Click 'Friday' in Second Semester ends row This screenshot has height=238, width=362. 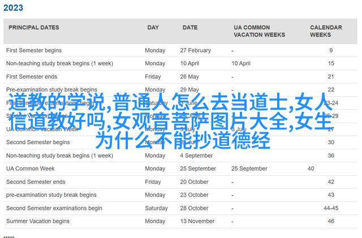(x=153, y=182)
